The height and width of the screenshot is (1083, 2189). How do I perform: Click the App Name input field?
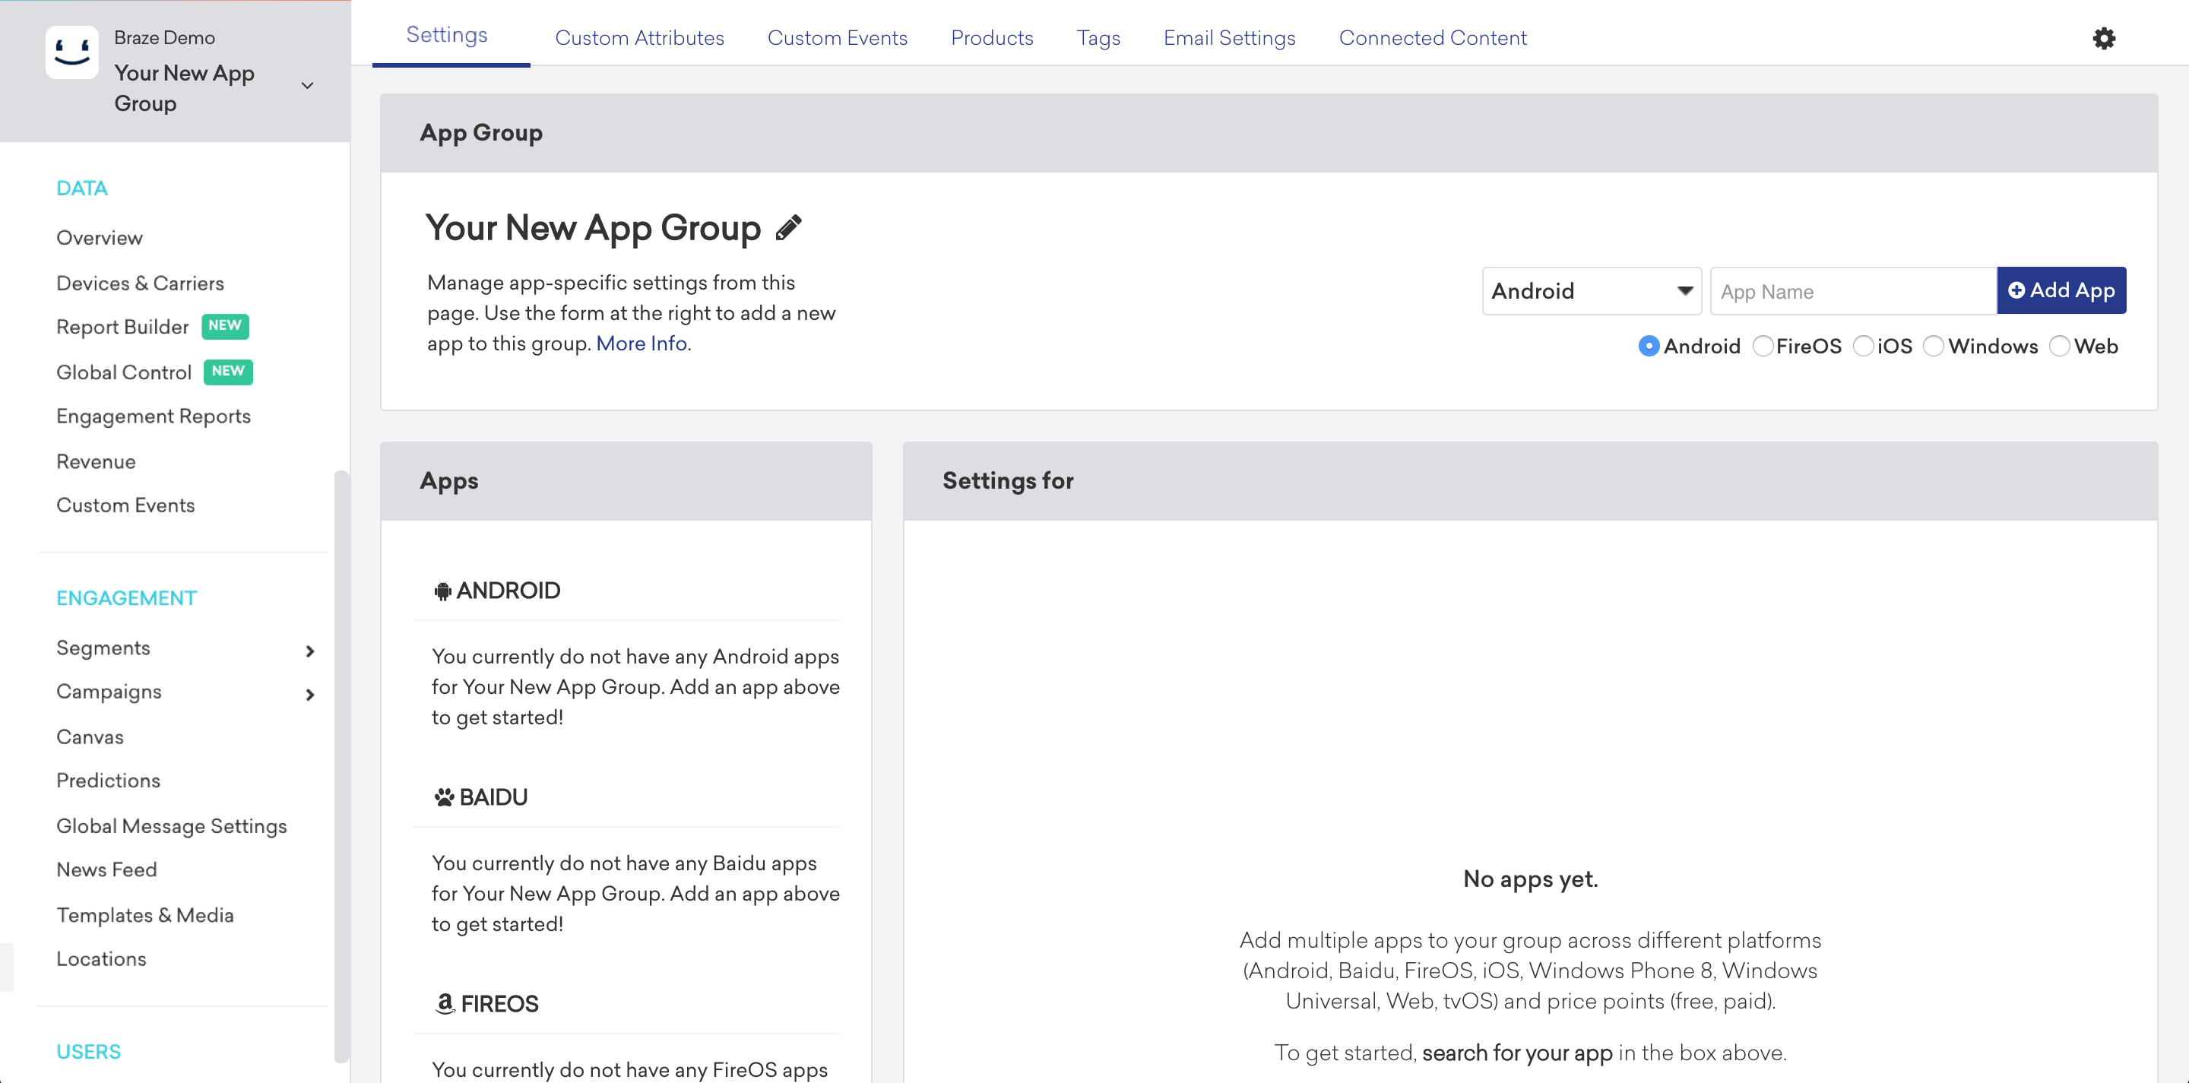click(x=1852, y=290)
